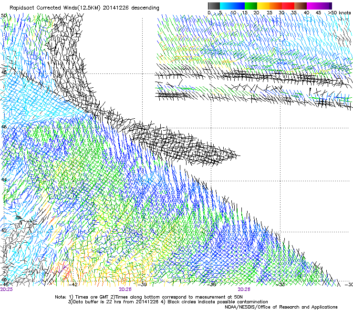
Task: Click the '20:26' time label beside -33
Action: [244, 289]
